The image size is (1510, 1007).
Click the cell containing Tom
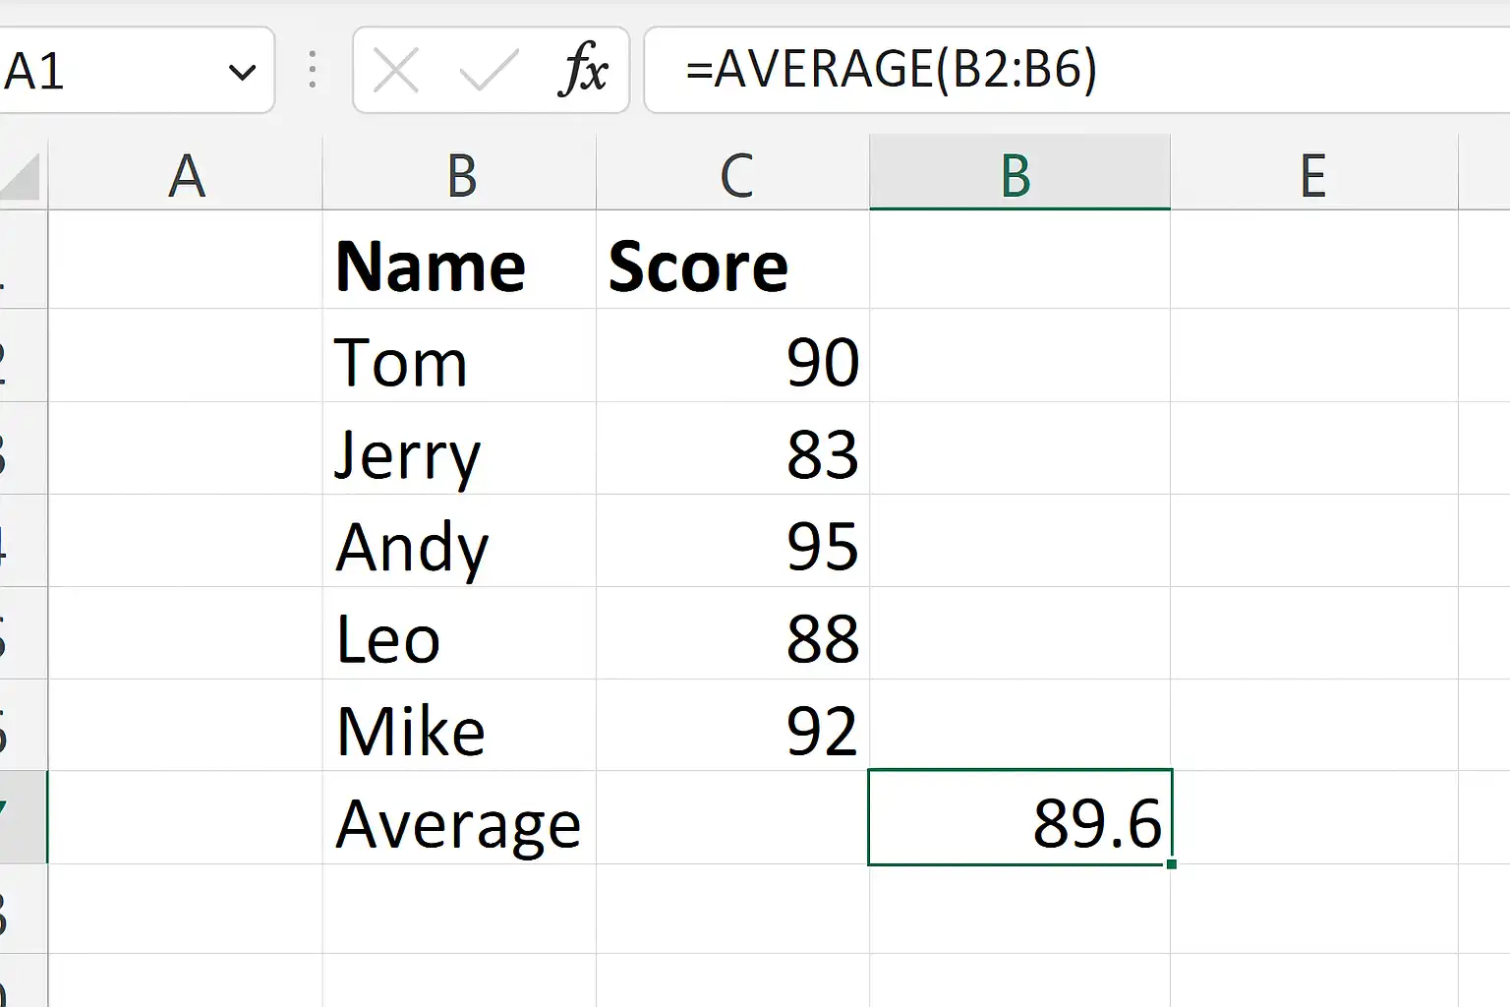click(x=459, y=362)
